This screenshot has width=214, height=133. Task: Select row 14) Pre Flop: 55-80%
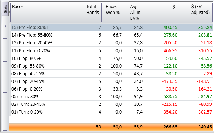(111, 35)
